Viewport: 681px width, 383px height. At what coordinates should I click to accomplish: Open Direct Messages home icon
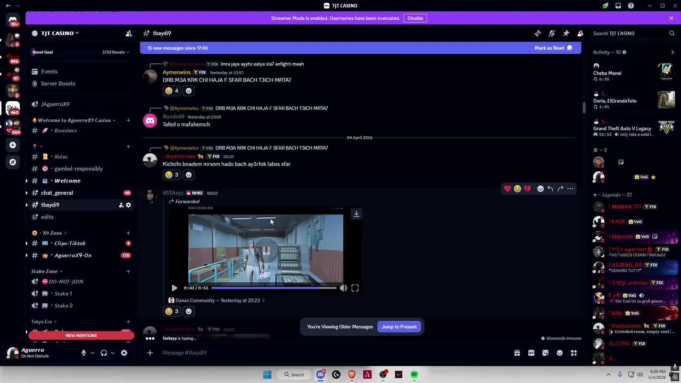coord(13,20)
